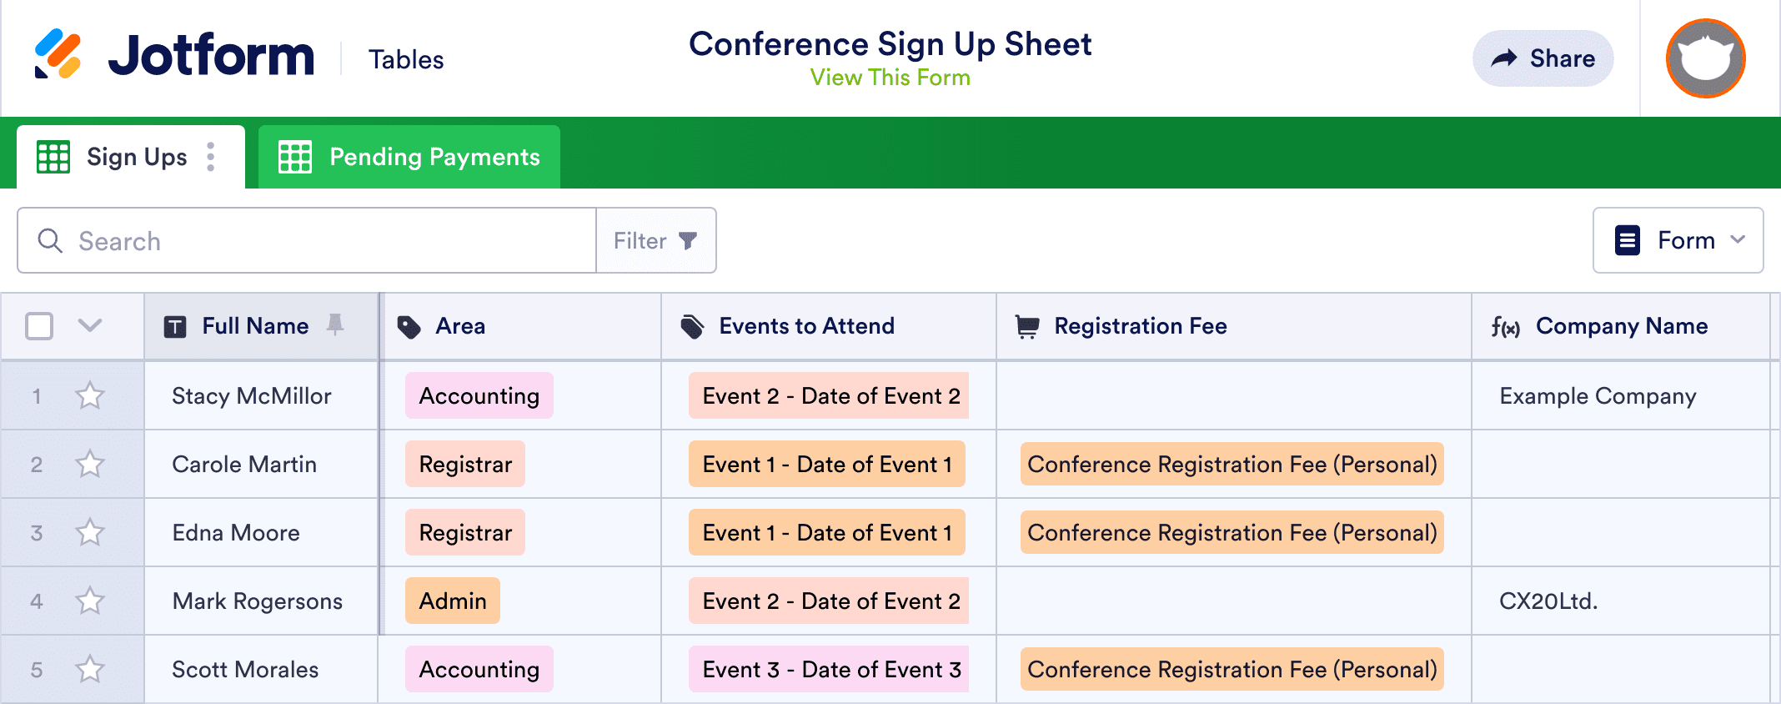1781x704 pixels.
Task: Click the f(x) formula icon for Company Name
Action: point(1505,327)
